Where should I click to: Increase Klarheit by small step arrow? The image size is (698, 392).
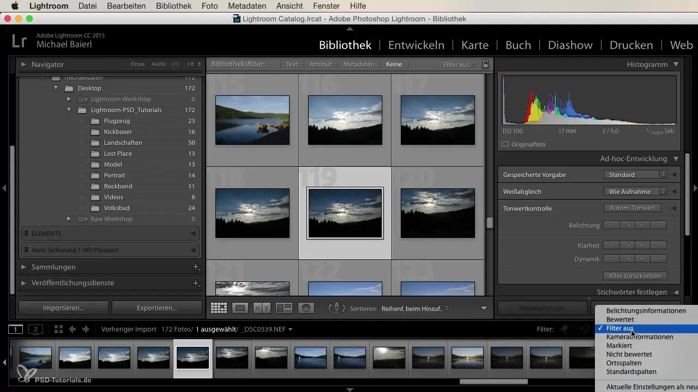[643, 245]
